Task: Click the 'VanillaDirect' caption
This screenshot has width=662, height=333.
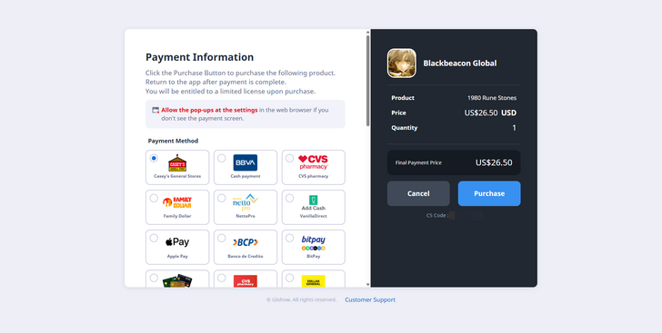Action: click(x=313, y=216)
